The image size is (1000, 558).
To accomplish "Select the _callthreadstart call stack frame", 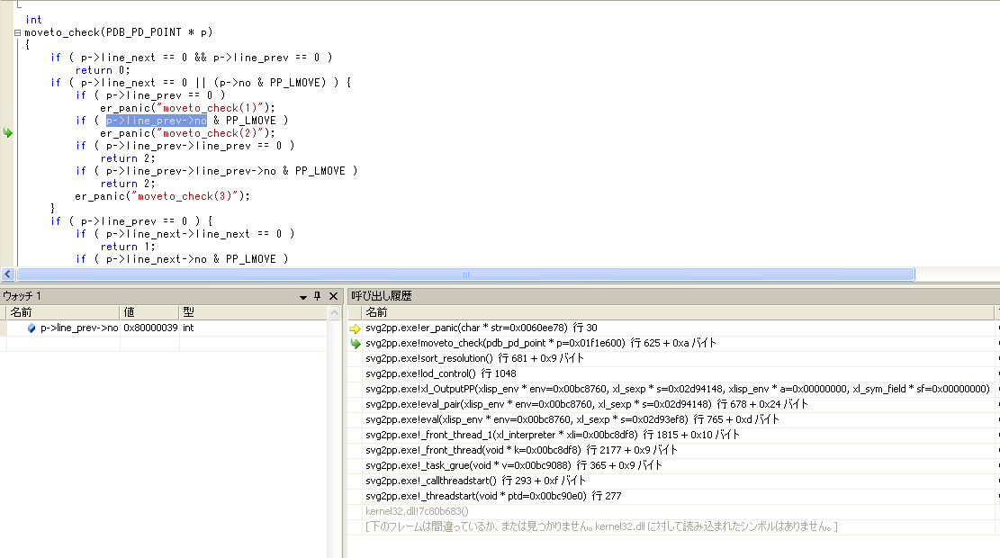I will 475,481.
